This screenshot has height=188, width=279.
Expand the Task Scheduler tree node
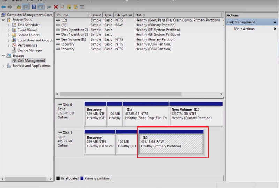9,25
